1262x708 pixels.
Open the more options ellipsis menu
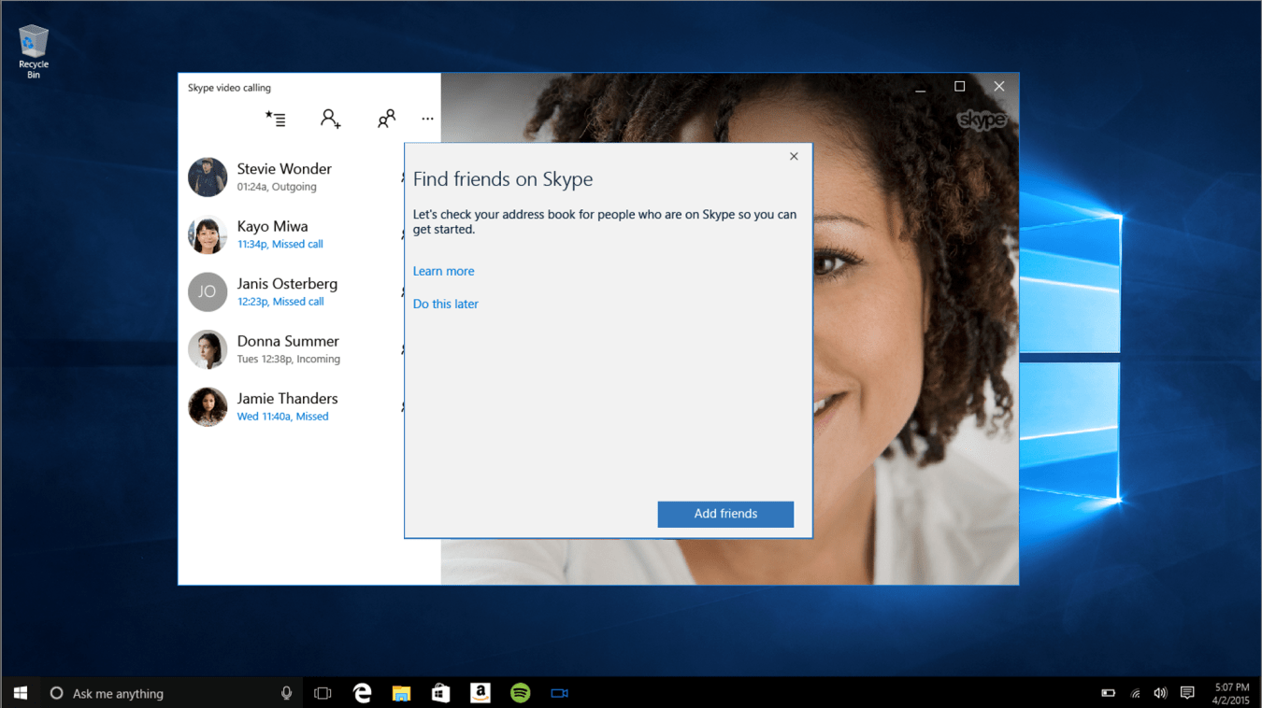[427, 119]
